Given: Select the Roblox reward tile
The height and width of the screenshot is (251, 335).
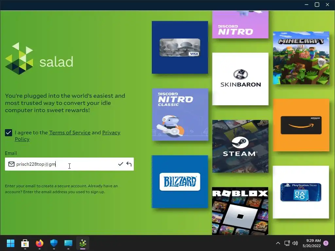Looking at the screenshot, I should (240, 211).
